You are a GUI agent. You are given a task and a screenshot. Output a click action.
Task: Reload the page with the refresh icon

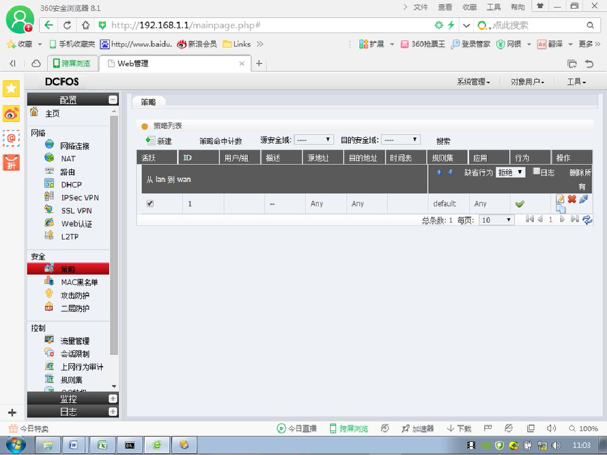click(67, 25)
